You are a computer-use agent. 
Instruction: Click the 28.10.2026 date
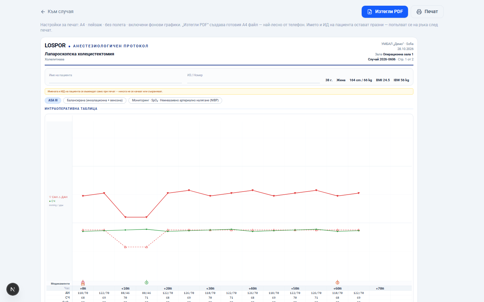(405, 49)
